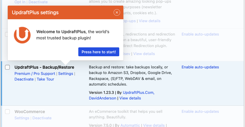
Task: Close the UpdraftPlus settings popup
Action: 117,12
